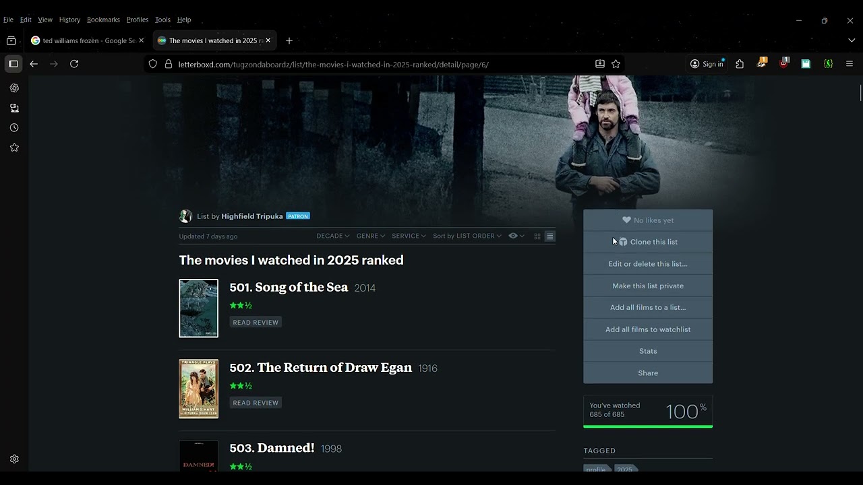Image resolution: width=863 pixels, height=485 pixels.
Task: Bookmark this page with the star icon
Action: click(x=616, y=64)
